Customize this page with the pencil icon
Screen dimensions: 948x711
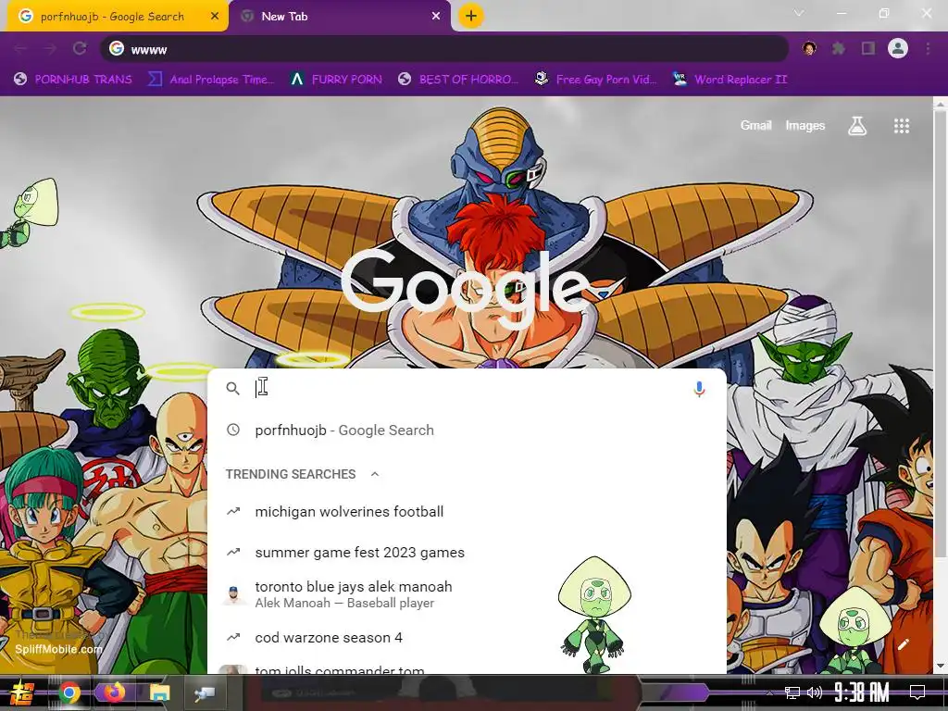pos(904,644)
